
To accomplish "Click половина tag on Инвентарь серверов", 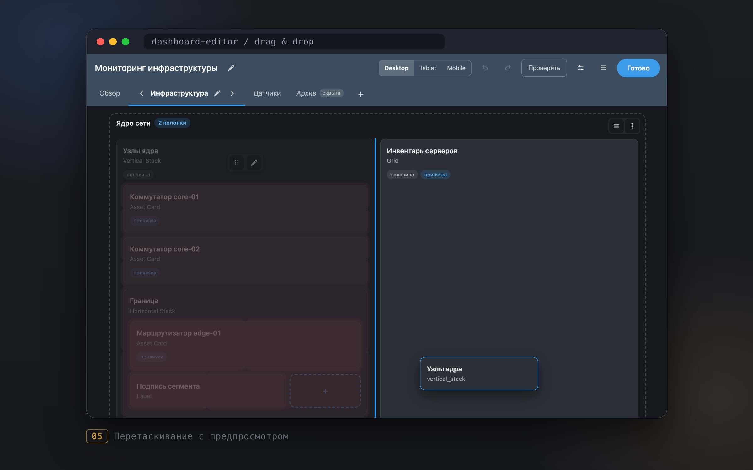I will [402, 175].
